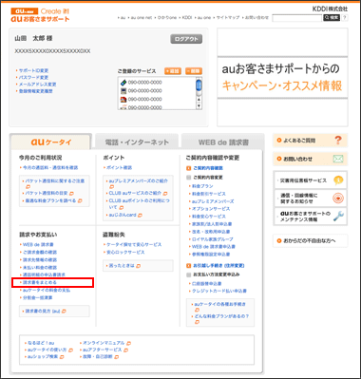
Task: Click the envelope icon on お問い合わせ
Action: point(338,159)
